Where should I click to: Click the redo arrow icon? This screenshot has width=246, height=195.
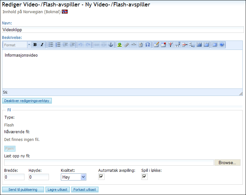coord(88,45)
